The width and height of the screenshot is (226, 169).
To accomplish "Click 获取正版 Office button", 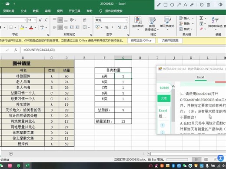I will 141,41.
